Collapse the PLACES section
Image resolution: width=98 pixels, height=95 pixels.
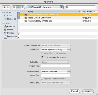(2, 23)
